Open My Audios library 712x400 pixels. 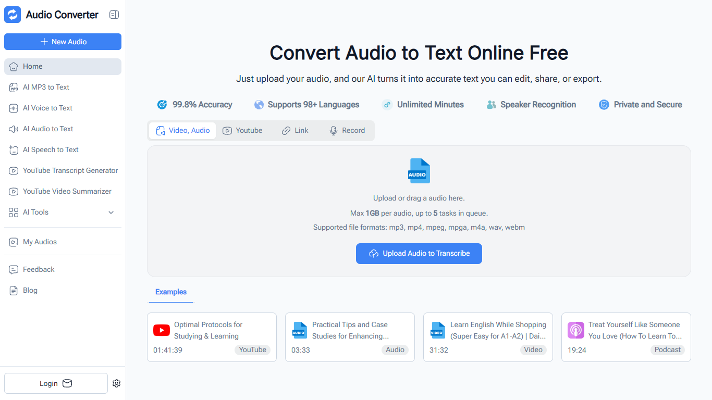[39, 242]
